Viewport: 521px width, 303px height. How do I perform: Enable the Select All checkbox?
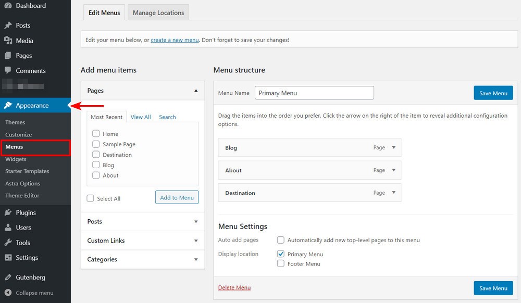[x=90, y=198]
